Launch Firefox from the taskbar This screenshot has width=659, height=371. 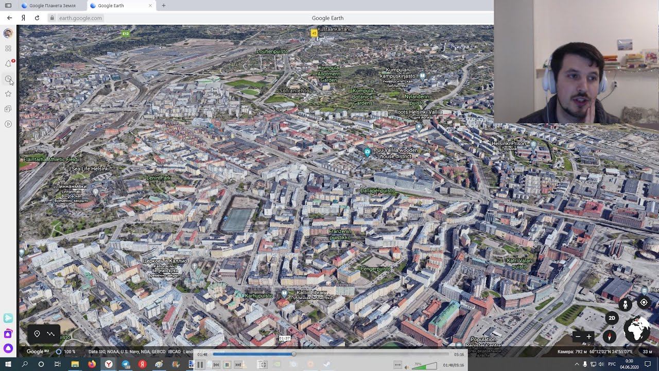(92, 364)
